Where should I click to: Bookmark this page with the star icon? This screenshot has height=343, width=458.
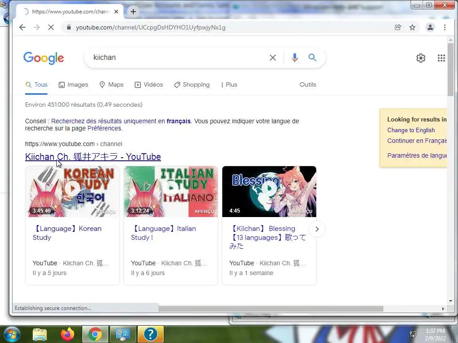point(412,27)
